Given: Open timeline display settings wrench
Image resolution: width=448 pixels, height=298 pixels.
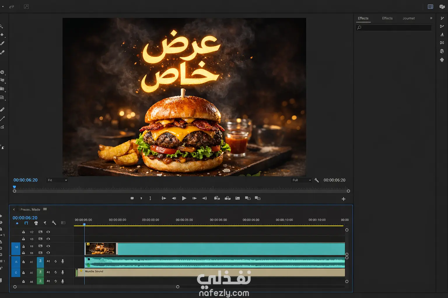Looking at the screenshot, I should click(54, 223).
